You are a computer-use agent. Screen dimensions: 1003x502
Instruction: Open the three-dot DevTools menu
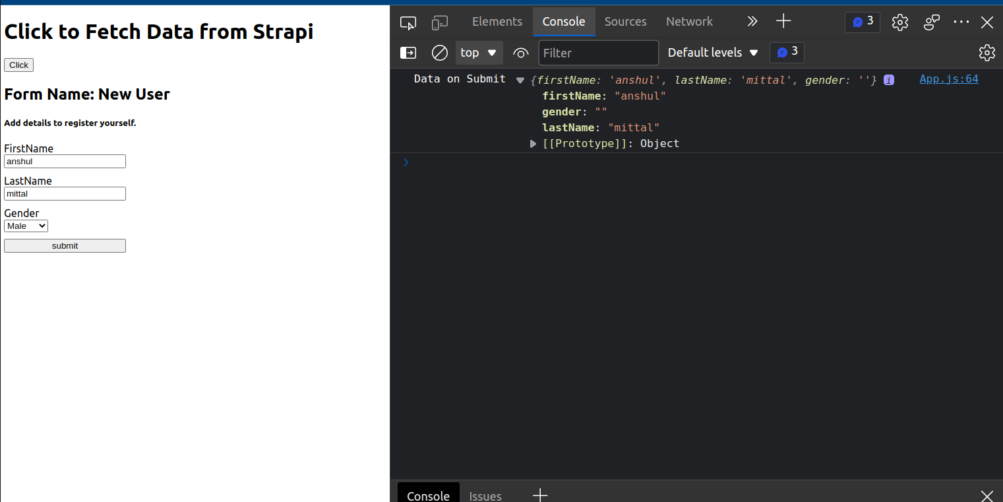click(961, 22)
